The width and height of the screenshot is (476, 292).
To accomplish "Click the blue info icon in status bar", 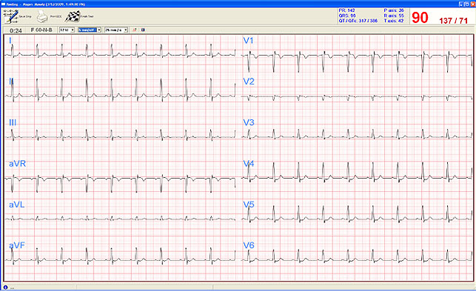I will click(x=5, y=287).
